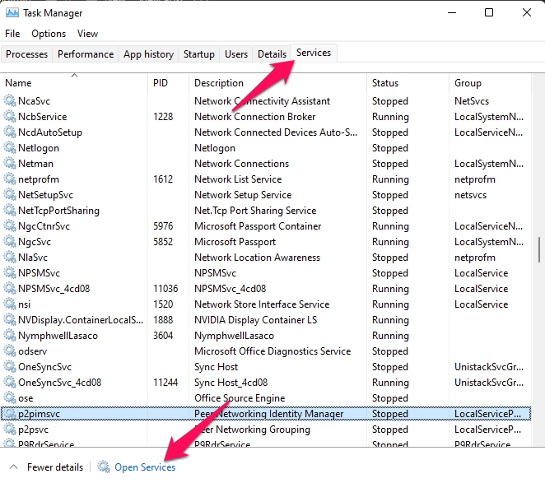Viewport: 545px width, 483px height.
Task: Sort the list by Status column
Action: point(385,83)
